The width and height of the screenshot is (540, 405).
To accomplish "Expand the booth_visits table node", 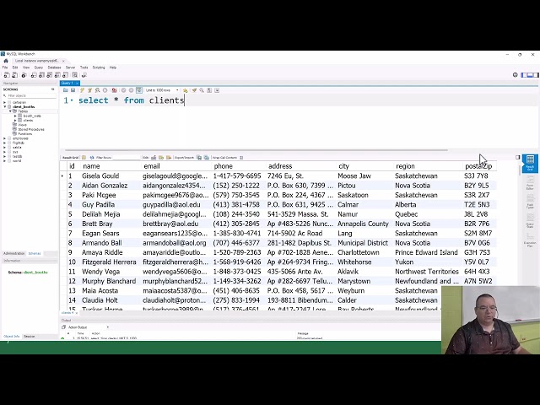I will [x=15, y=116].
